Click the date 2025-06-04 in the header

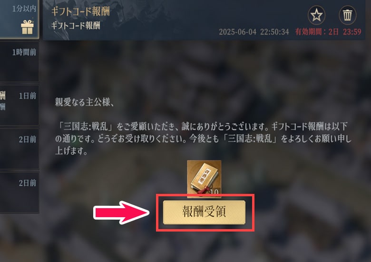237,32
